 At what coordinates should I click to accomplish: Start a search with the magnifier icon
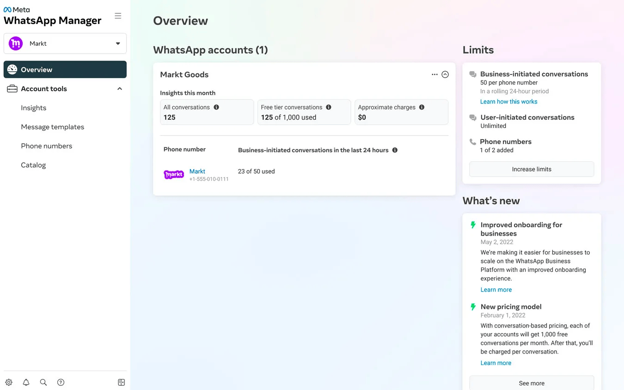(43, 382)
